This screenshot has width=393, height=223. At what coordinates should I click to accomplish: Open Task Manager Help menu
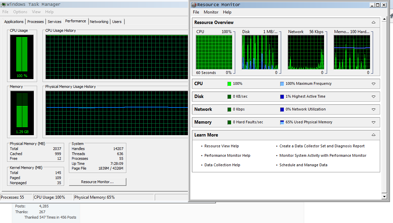[x=49, y=12]
